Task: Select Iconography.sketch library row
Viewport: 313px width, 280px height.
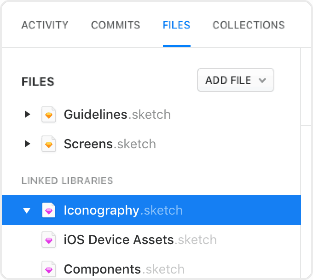Action: coord(151,210)
